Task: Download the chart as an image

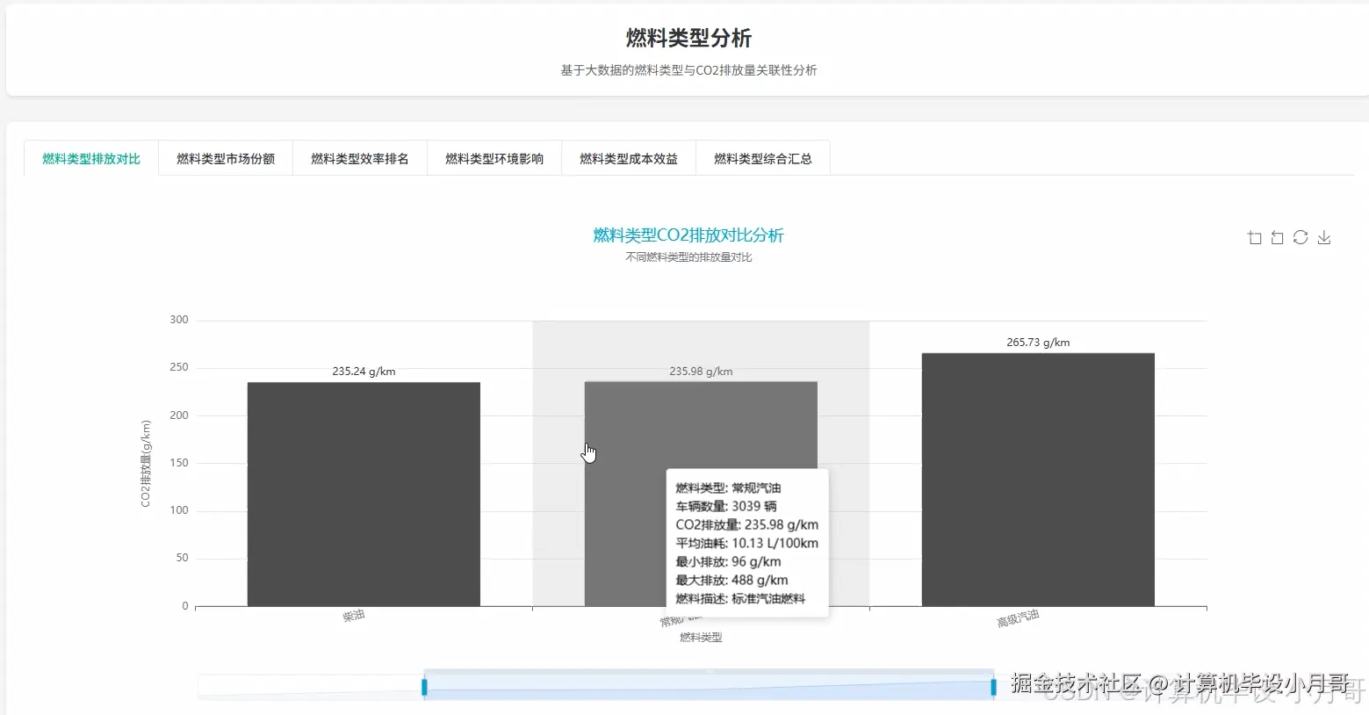Action: (x=1323, y=237)
